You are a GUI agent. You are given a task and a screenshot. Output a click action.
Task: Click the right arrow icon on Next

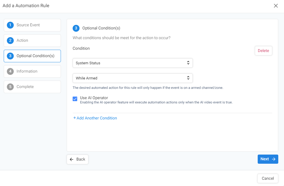[274, 159]
